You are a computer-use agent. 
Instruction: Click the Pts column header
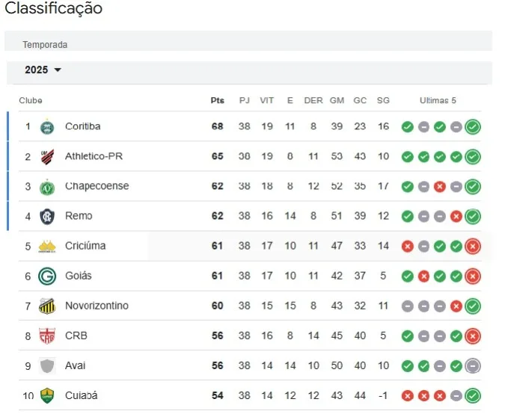(x=217, y=101)
